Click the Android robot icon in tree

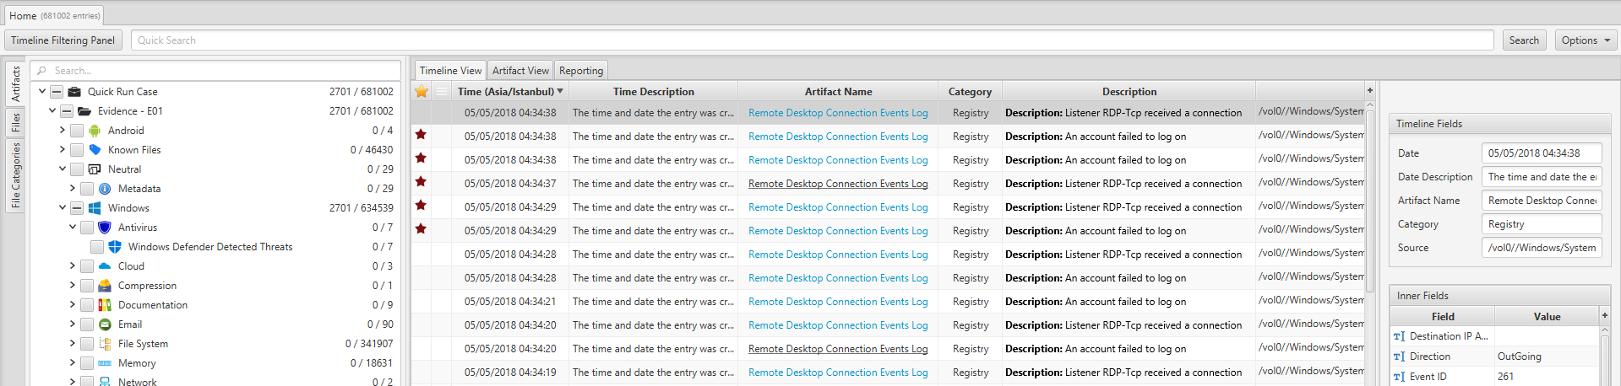pos(95,131)
